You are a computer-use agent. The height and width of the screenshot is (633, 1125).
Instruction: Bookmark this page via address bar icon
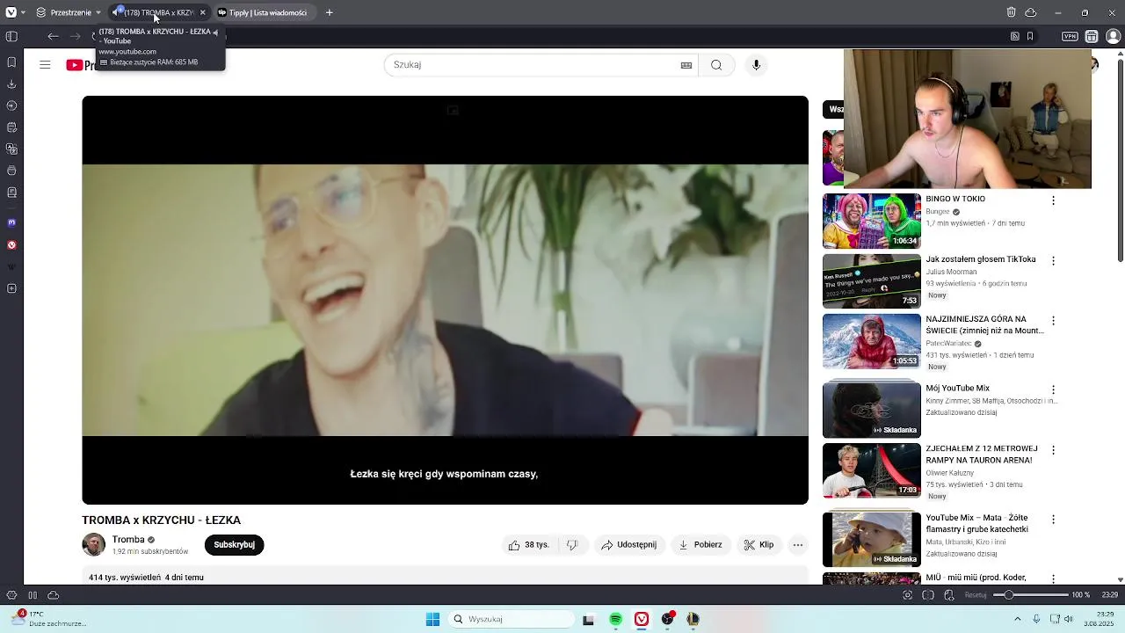coord(1030,36)
